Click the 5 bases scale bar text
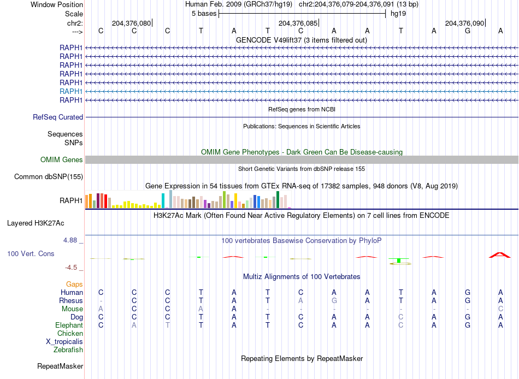519x379 pixels. [x=204, y=14]
